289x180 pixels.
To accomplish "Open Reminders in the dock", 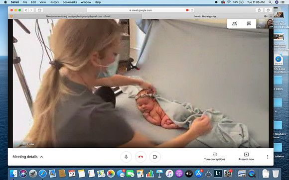I will [91, 174].
